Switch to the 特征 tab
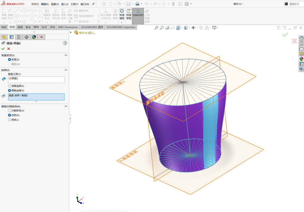 pos(4,27)
